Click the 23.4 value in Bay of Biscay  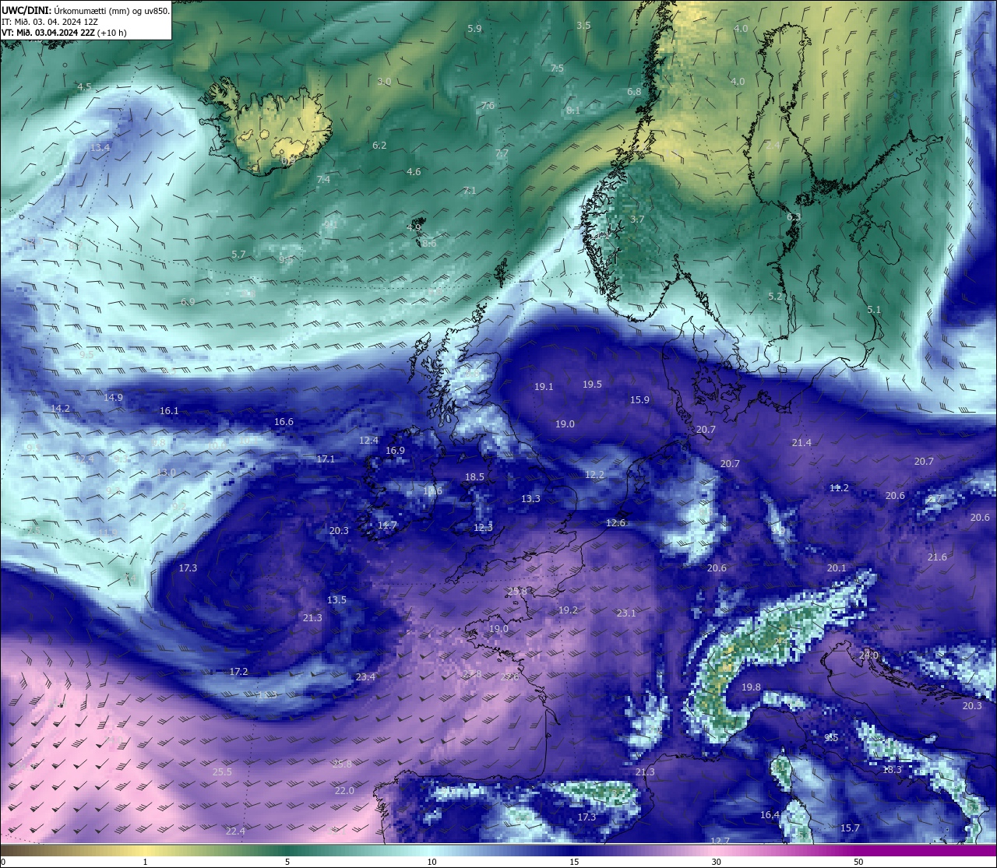(365, 676)
